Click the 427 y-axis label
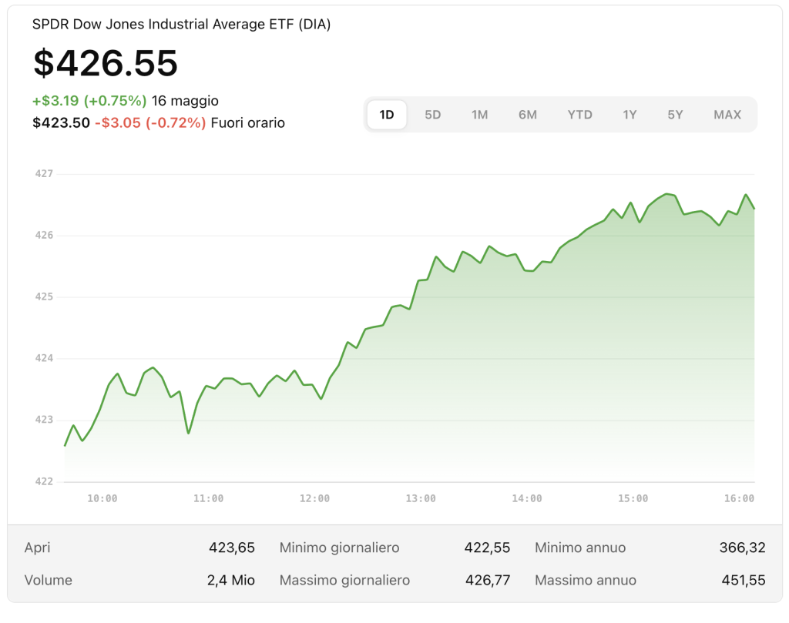 (44, 173)
